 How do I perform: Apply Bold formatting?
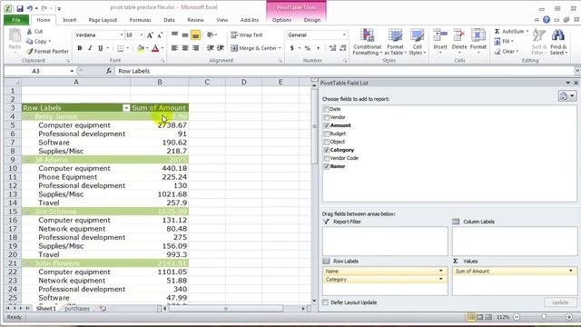[x=79, y=48]
